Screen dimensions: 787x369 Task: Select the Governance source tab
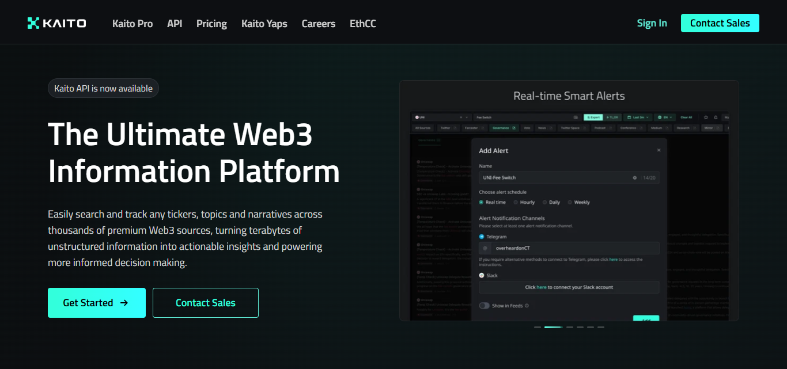(503, 128)
